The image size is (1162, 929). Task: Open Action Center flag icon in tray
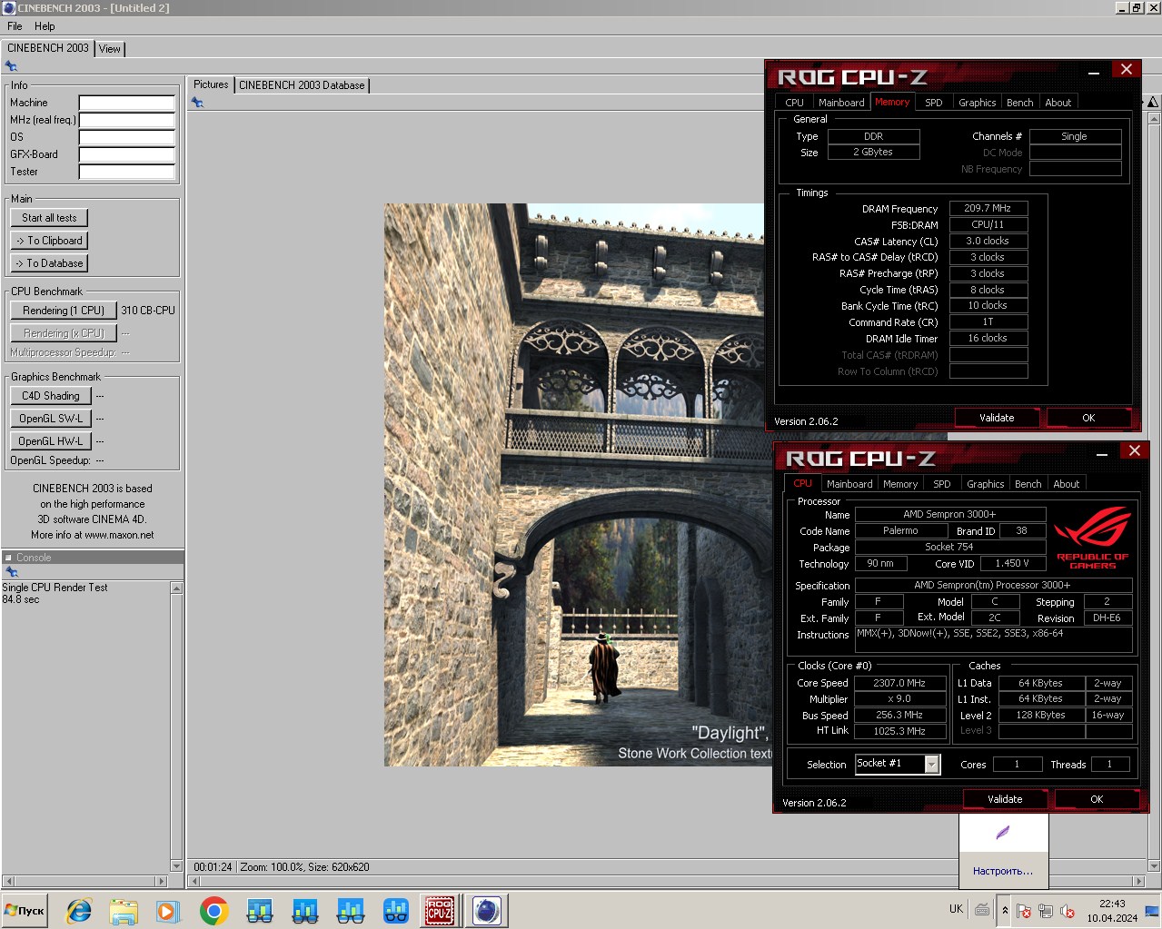[1024, 910]
